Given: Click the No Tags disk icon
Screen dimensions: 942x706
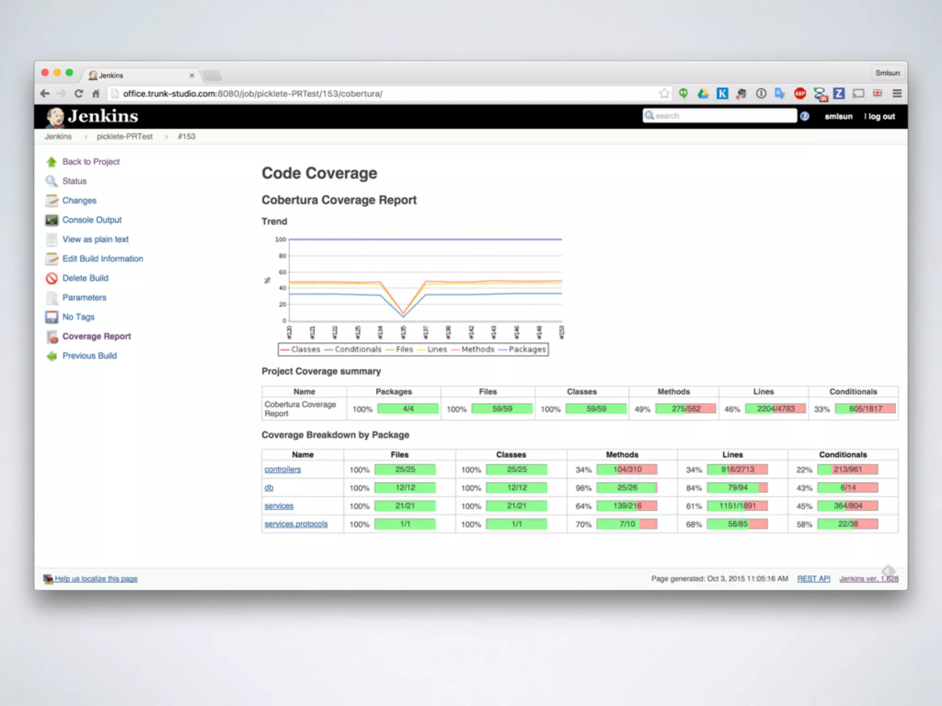Looking at the screenshot, I should 52,317.
